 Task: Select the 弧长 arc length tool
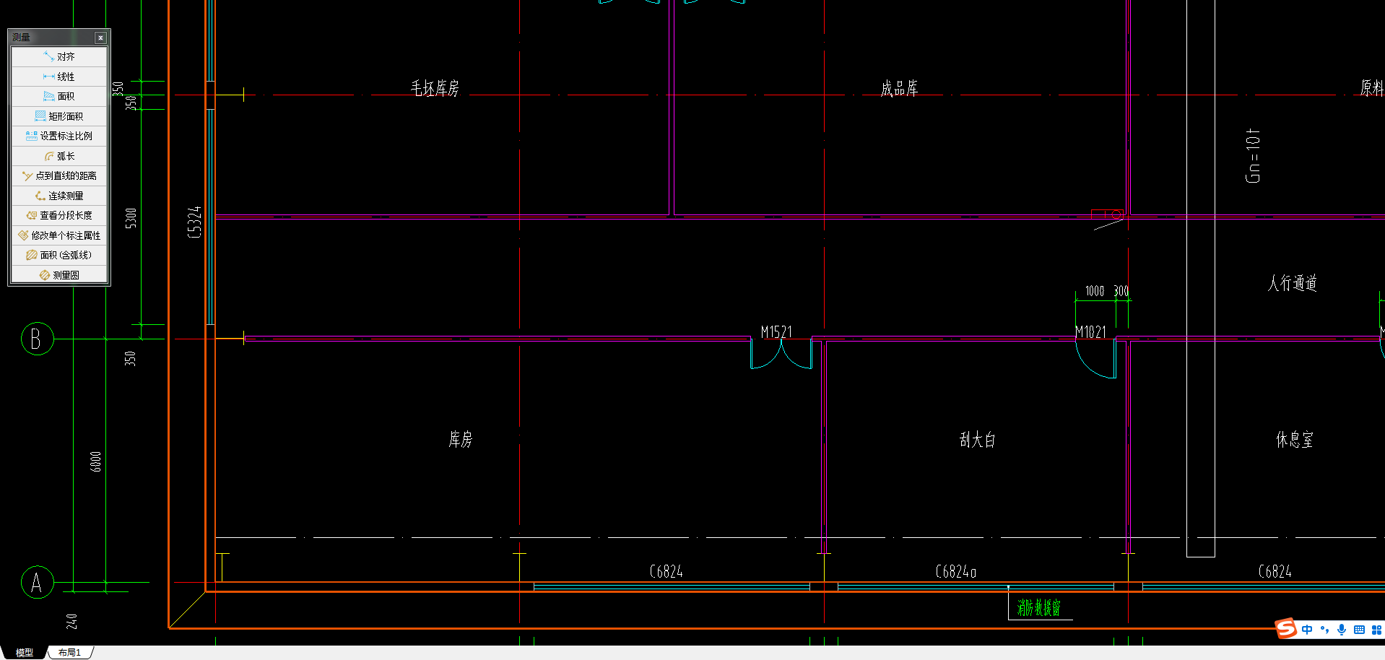tap(59, 156)
